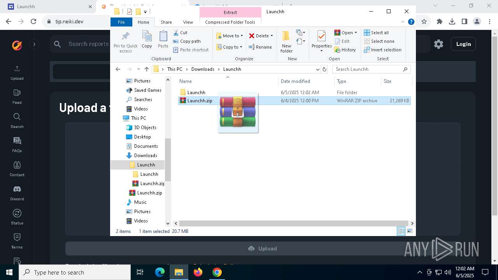Open Explorer Help icon
Viewport: 498px width, 280px height.
(x=411, y=22)
